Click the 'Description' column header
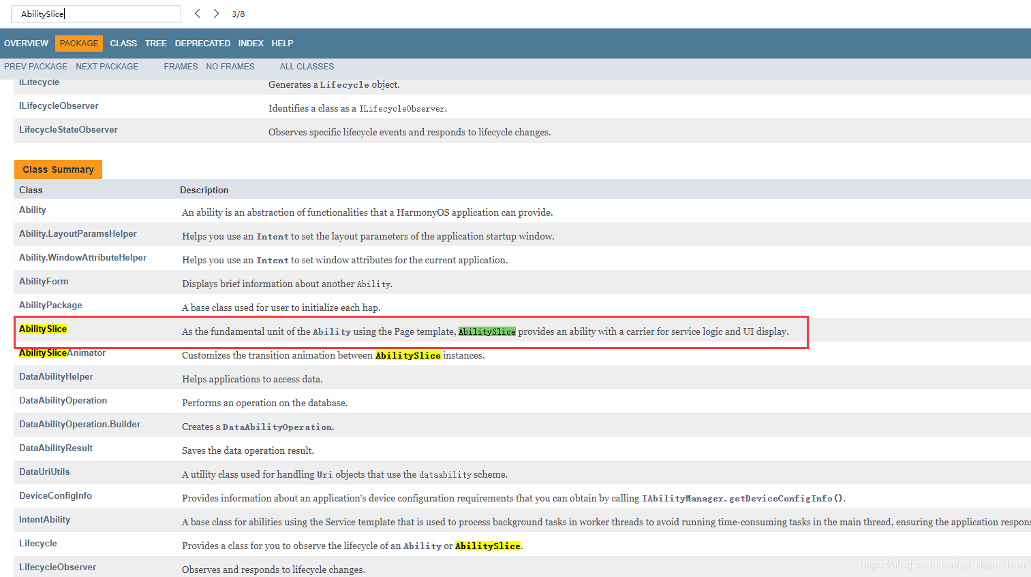The width and height of the screenshot is (1031, 577). [204, 191]
